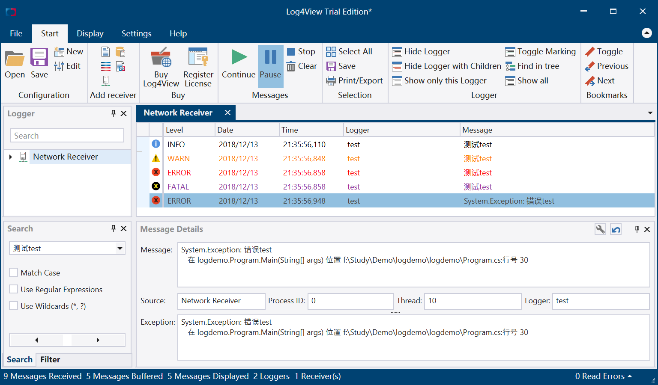Open the search term dropdown arrow

(120, 248)
